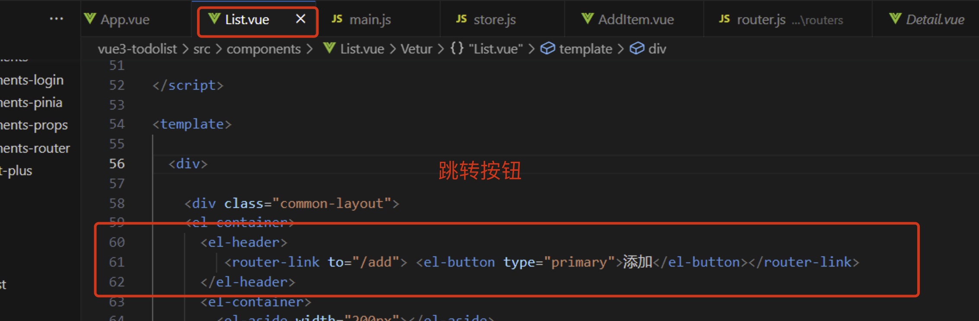This screenshot has width=979, height=321.
Task: Click the three-dot more actions icon
Action: [x=56, y=19]
